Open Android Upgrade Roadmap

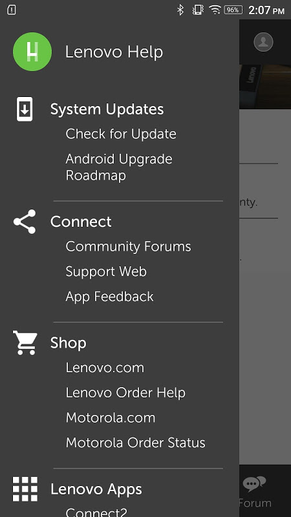click(x=119, y=167)
